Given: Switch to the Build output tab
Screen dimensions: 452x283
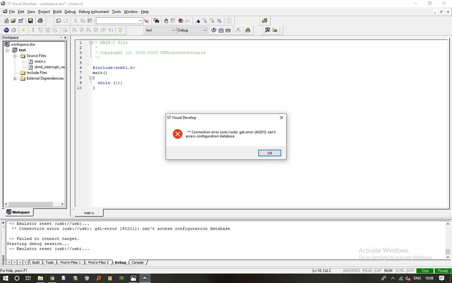Looking at the screenshot, I should [36, 263].
